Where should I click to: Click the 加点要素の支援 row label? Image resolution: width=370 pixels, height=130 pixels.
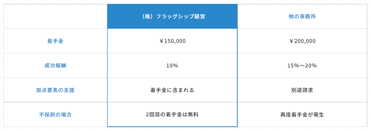click(x=55, y=90)
